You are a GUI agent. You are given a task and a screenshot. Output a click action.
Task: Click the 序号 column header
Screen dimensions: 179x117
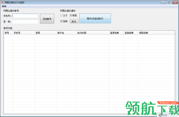click(8, 33)
